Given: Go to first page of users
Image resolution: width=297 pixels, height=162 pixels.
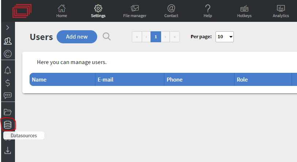Looking at the screenshot, I should [x=137, y=37].
